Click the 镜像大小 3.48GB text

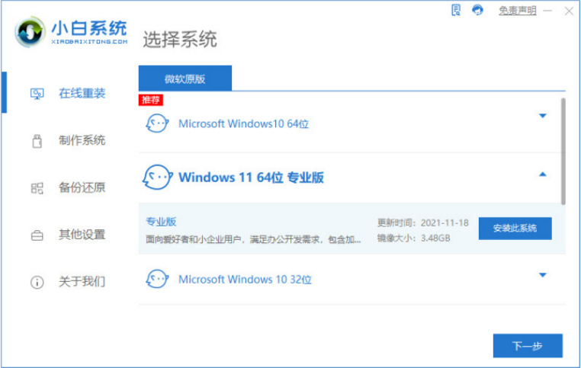pyautogui.click(x=413, y=238)
